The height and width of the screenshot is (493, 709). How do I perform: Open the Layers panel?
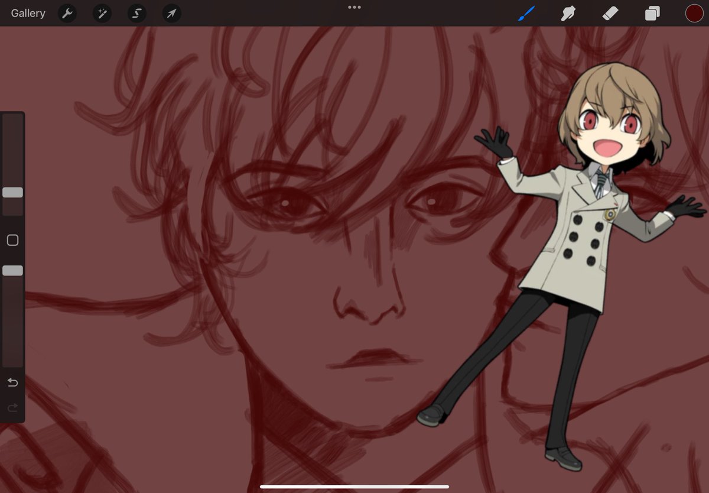652,12
